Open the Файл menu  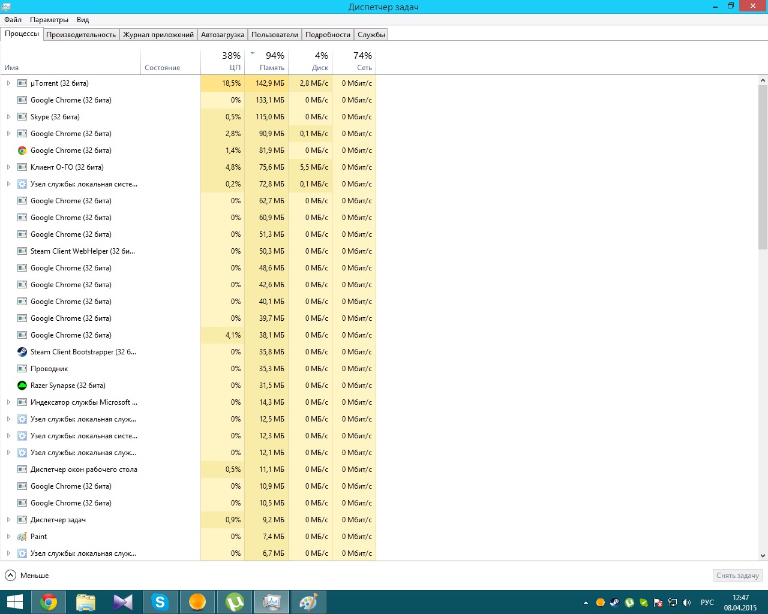pyautogui.click(x=13, y=20)
